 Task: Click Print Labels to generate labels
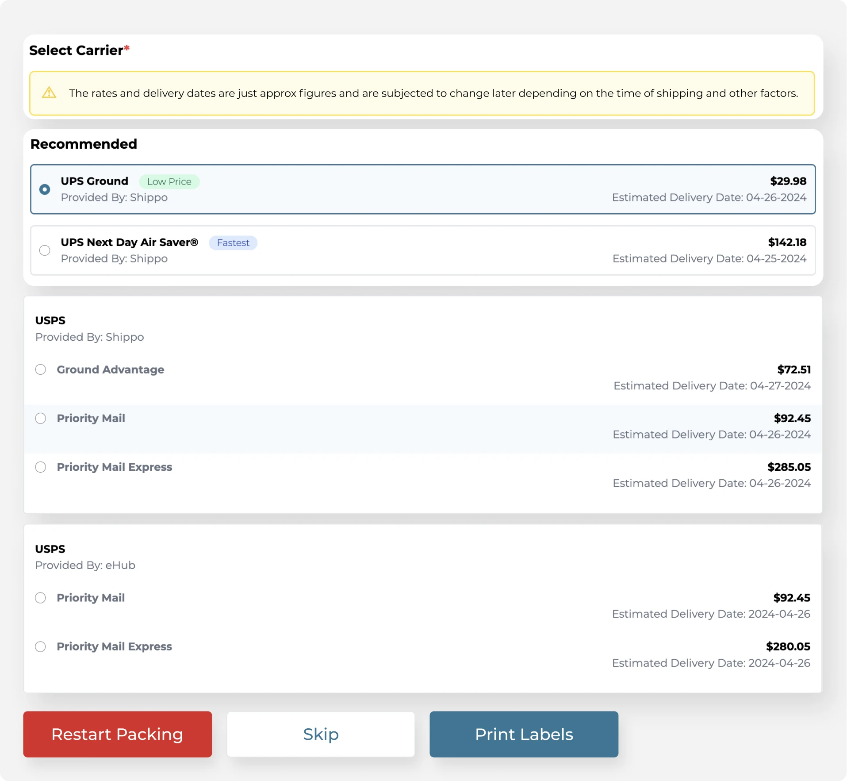point(523,734)
